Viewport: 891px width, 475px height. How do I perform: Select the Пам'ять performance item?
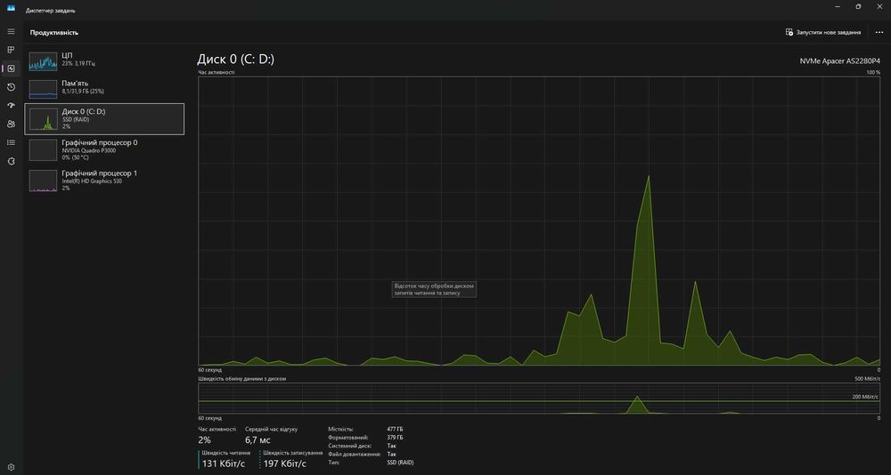tap(104, 88)
